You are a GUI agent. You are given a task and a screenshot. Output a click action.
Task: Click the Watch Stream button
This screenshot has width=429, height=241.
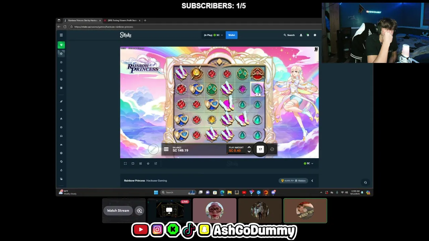(x=118, y=211)
